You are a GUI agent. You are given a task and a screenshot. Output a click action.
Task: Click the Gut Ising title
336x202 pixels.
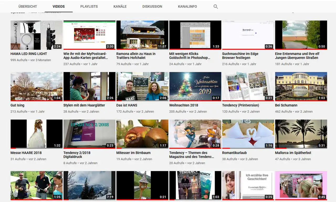[x=17, y=105]
